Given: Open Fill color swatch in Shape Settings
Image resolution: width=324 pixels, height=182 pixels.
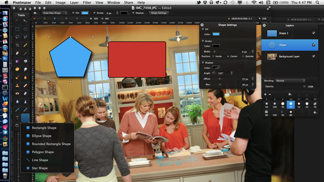Looking at the screenshot, I should click(216, 34).
